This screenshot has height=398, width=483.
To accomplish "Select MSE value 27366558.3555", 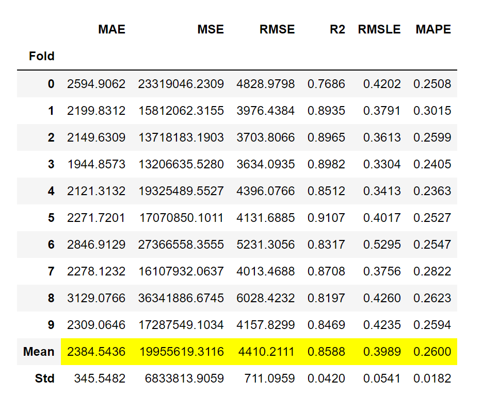I will tap(181, 245).
